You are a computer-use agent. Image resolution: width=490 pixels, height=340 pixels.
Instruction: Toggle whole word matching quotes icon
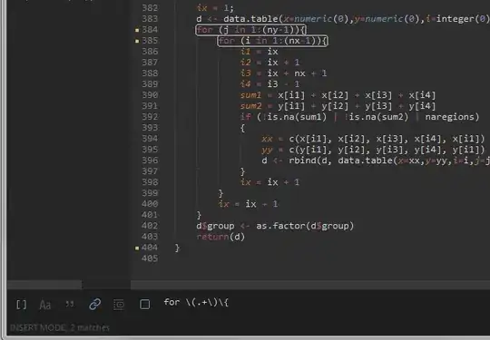coord(70,304)
